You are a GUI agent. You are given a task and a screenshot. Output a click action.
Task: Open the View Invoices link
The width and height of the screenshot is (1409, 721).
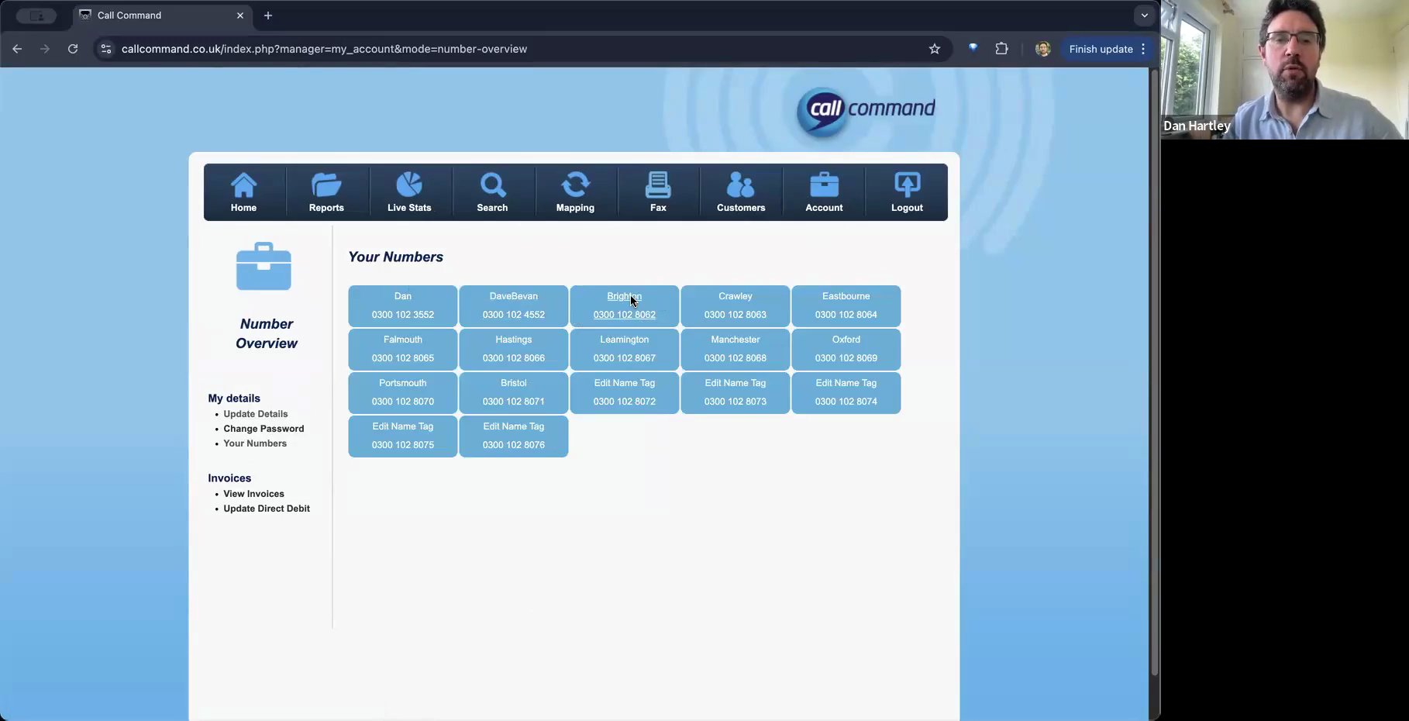tap(253, 494)
